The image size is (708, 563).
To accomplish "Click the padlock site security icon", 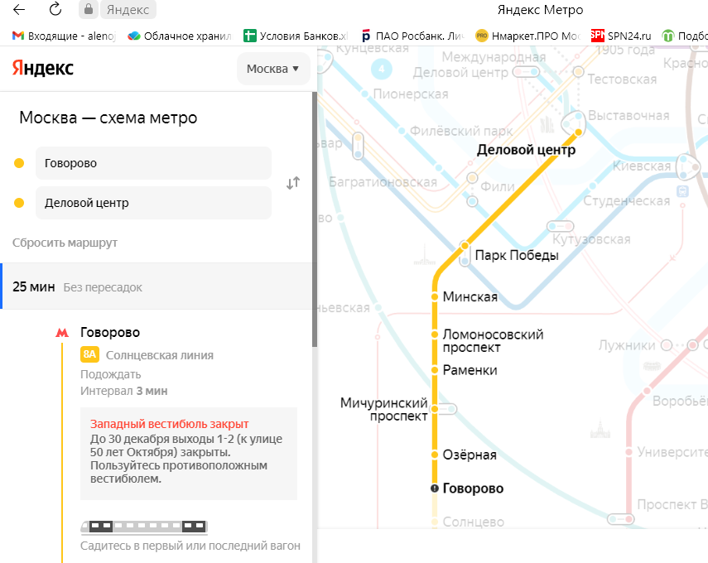I will point(88,10).
